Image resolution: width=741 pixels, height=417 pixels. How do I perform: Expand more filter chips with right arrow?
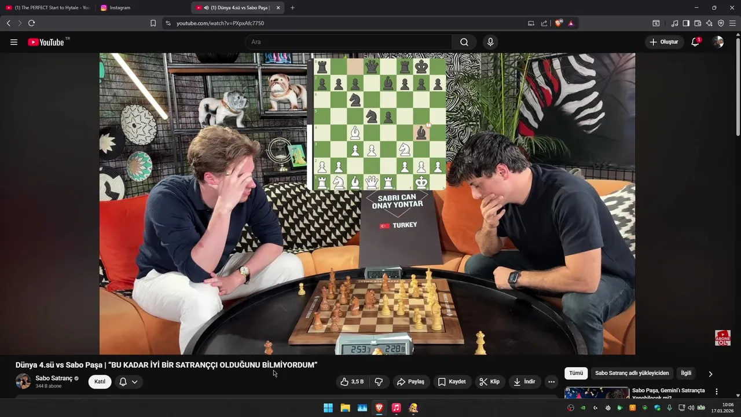(x=710, y=374)
